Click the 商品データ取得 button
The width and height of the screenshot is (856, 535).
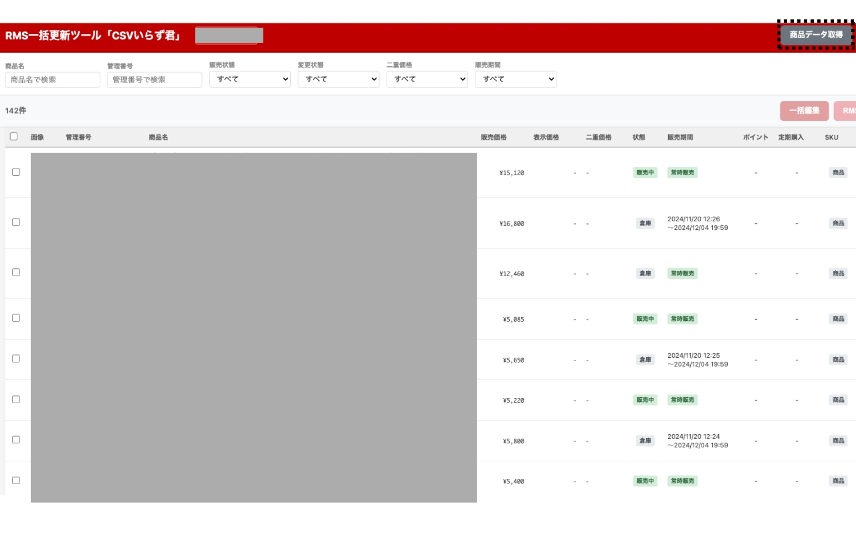(x=816, y=35)
